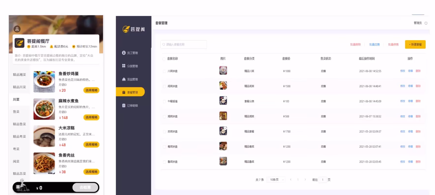Switch to 精品川菜 category tab
Screen dimensions: 435x195
pyautogui.click(x=19, y=87)
